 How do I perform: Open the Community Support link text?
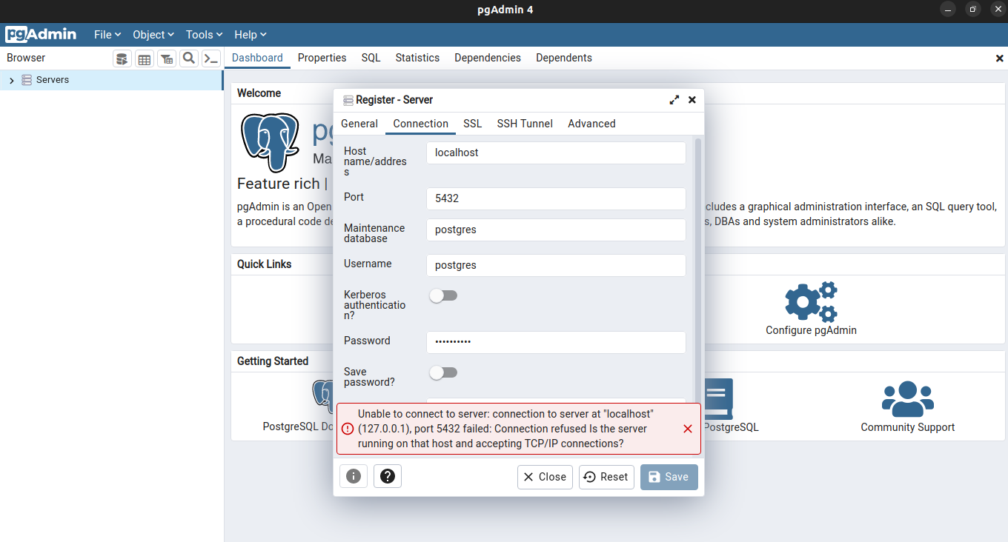(x=907, y=427)
